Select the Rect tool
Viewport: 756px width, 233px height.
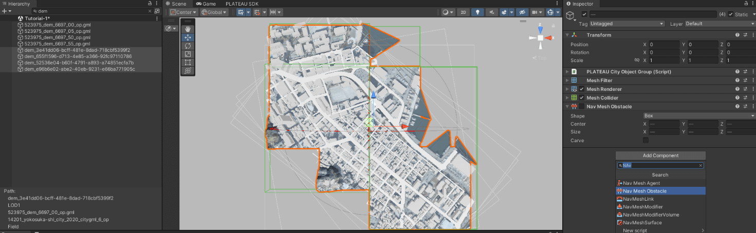(x=188, y=62)
